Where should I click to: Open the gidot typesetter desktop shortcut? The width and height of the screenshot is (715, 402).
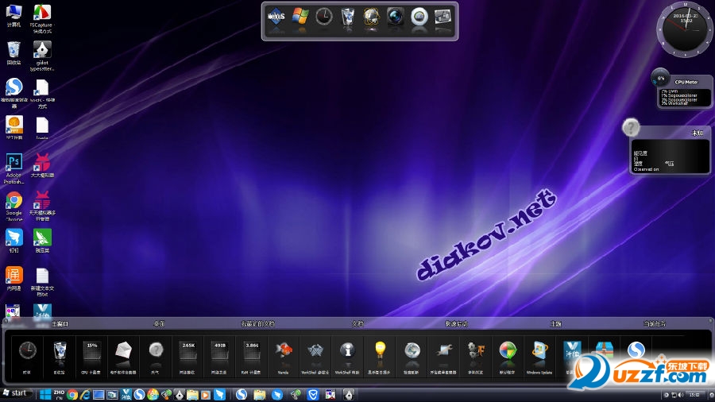pos(42,56)
